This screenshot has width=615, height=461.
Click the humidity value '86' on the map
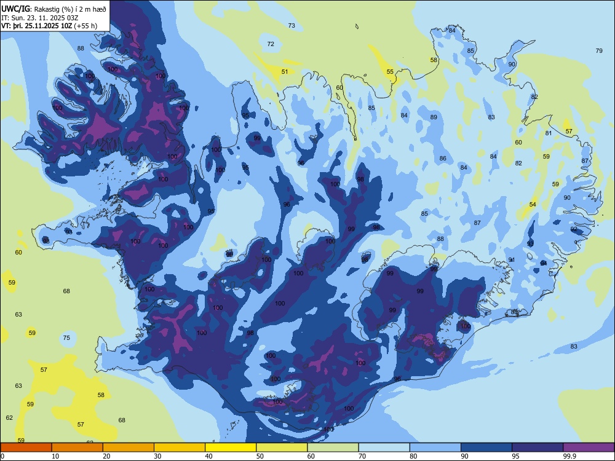tap(443, 159)
